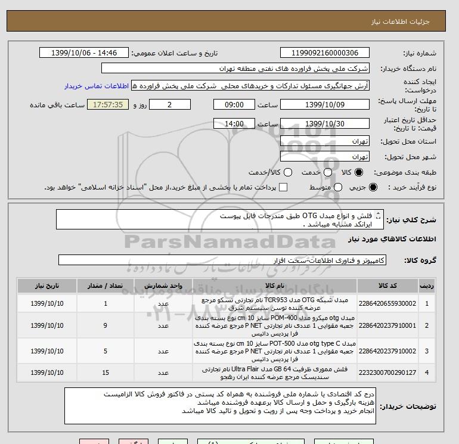Click the نام کالا column header
Screen dimensions: 459x444
click(x=275, y=285)
